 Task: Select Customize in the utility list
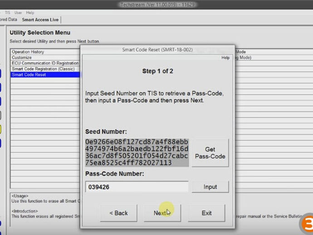pos(45,58)
